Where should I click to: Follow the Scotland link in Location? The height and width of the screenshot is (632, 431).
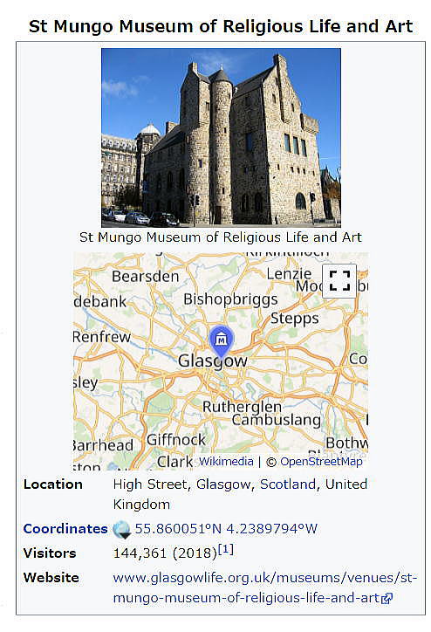pos(288,484)
